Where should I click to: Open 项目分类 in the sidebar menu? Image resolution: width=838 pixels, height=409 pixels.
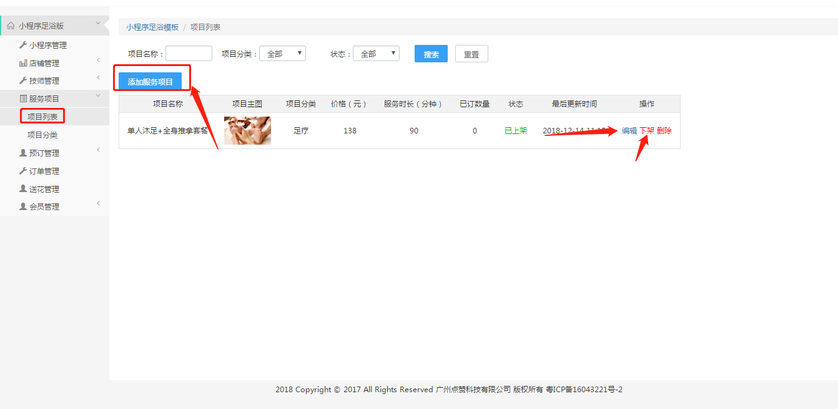(42, 135)
